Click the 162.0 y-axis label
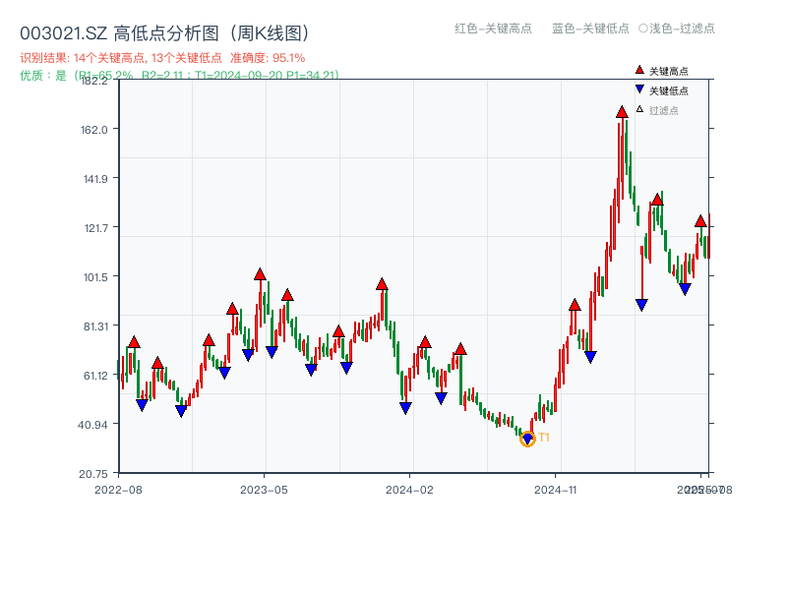 coord(94,130)
